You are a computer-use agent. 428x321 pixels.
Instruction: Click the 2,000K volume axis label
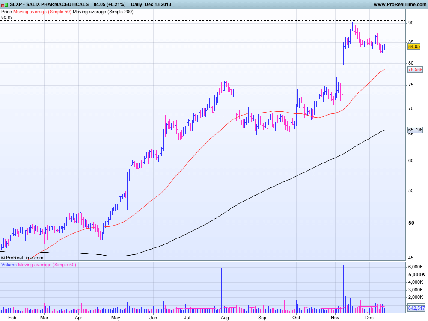pos(416,297)
